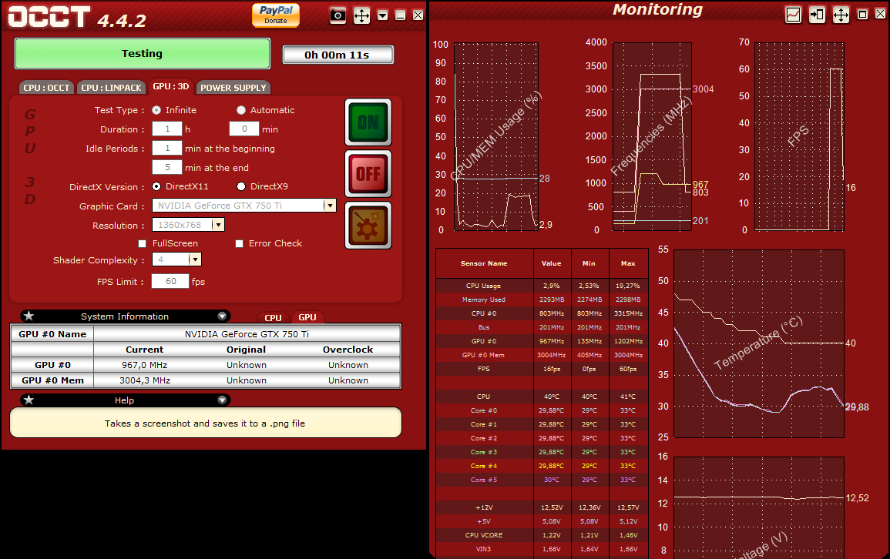Screen dimensions: 890x559
Task: Click the Sensor Name column header
Action: [484, 263]
